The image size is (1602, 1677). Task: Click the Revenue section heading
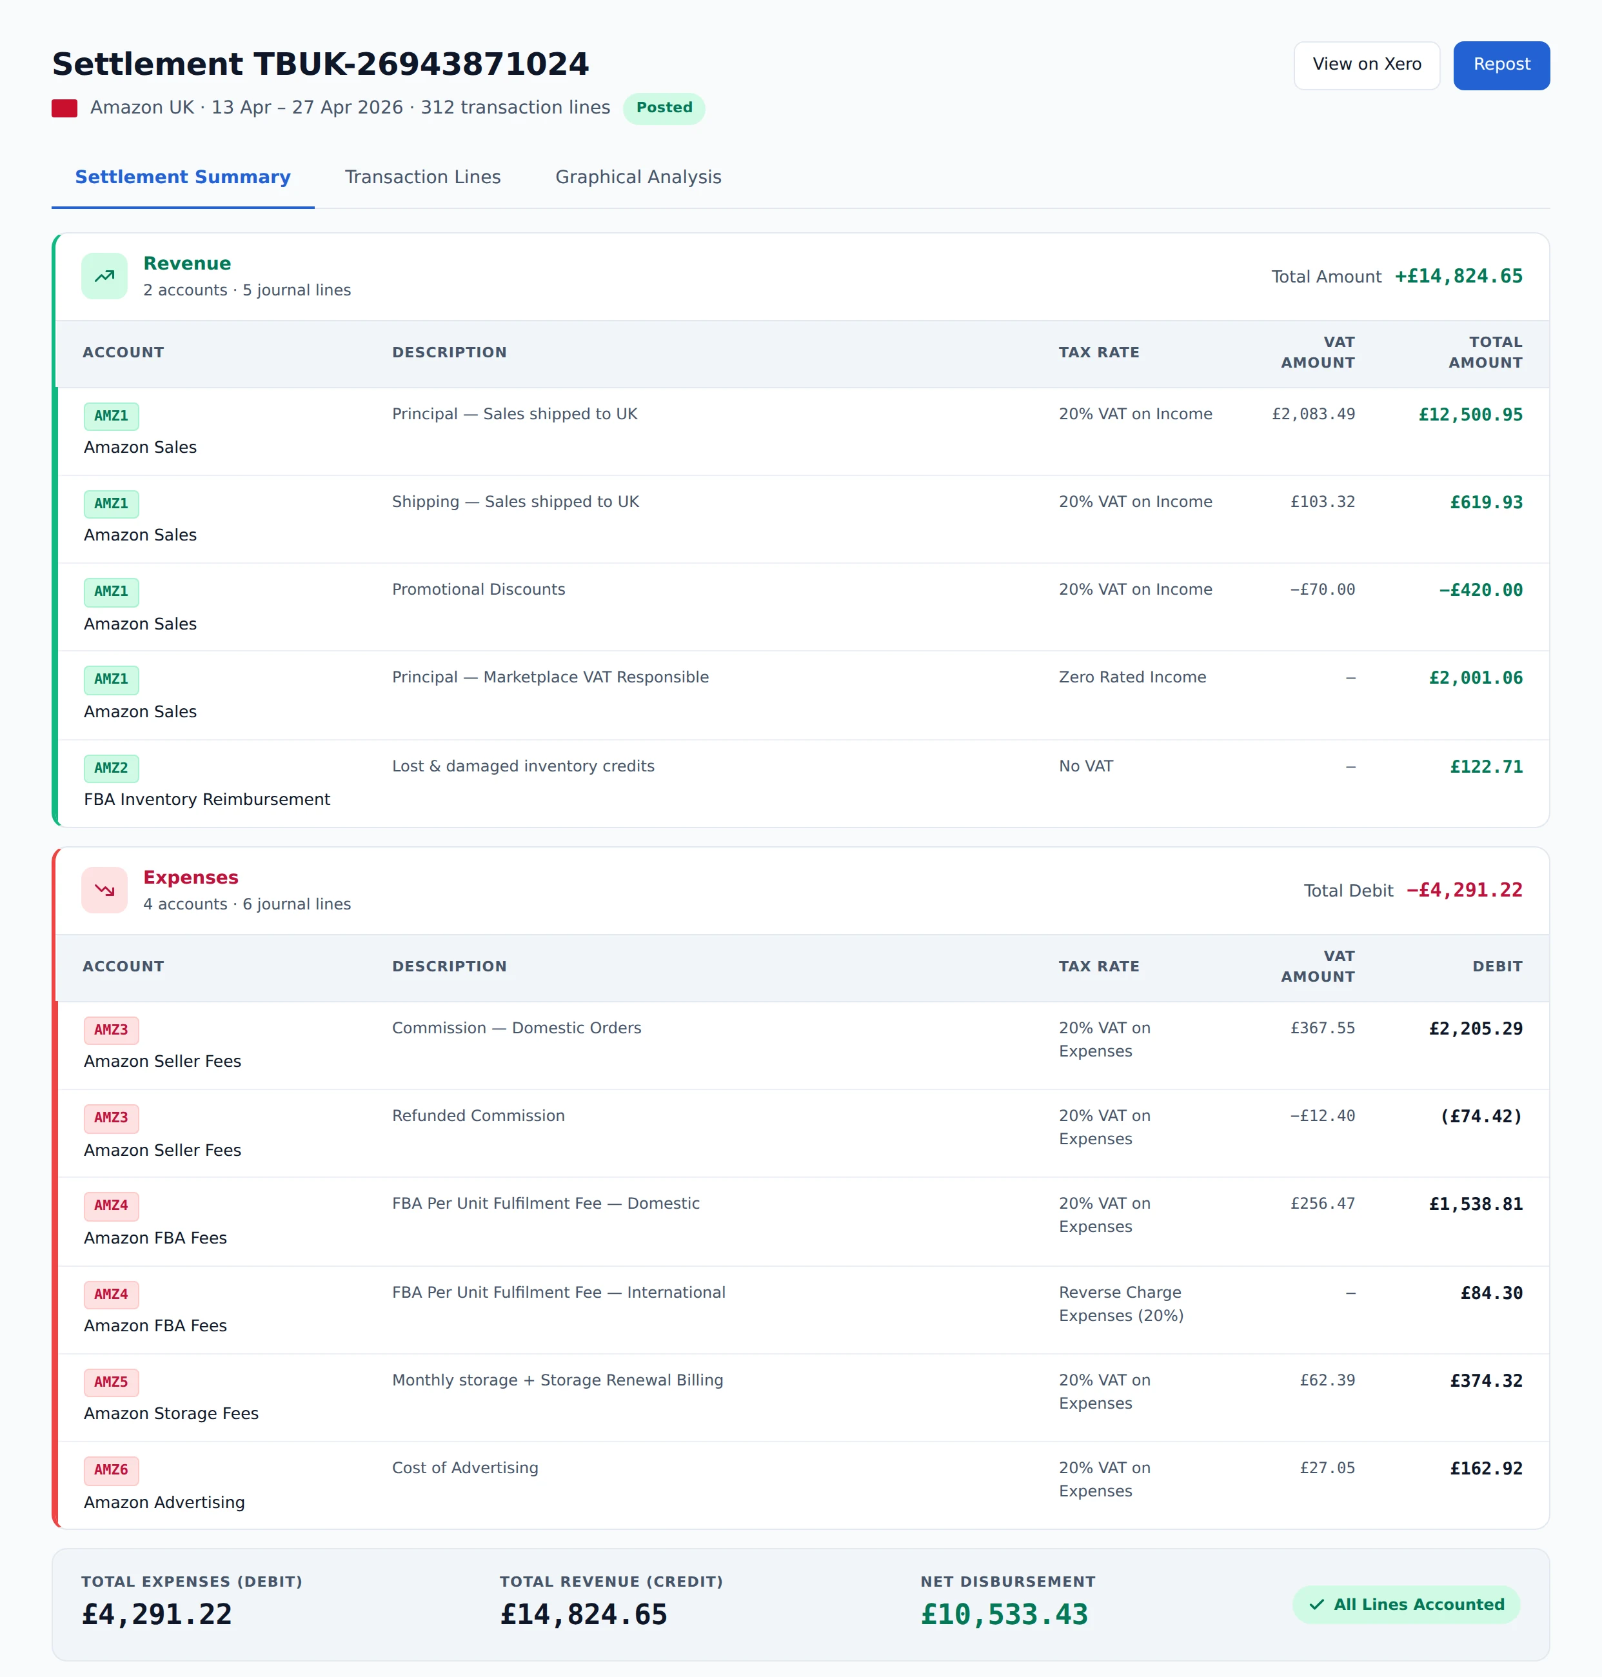coord(187,264)
